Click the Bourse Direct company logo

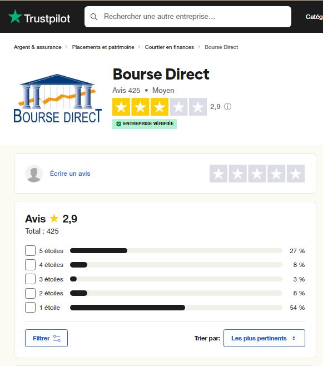(58, 98)
